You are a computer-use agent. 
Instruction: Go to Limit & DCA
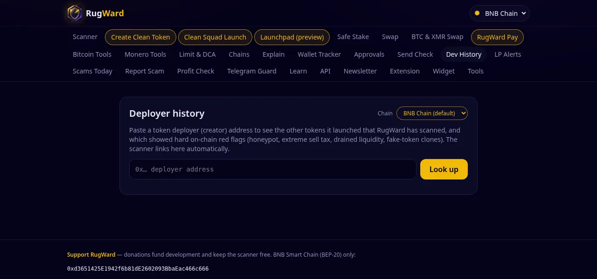pos(197,54)
